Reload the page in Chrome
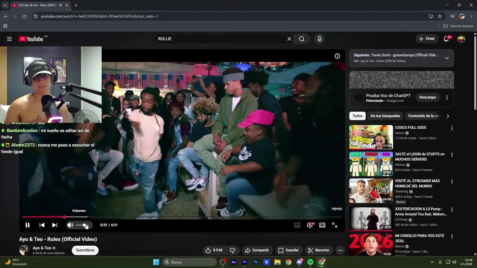This screenshot has height=268, width=477. tap(24, 16)
